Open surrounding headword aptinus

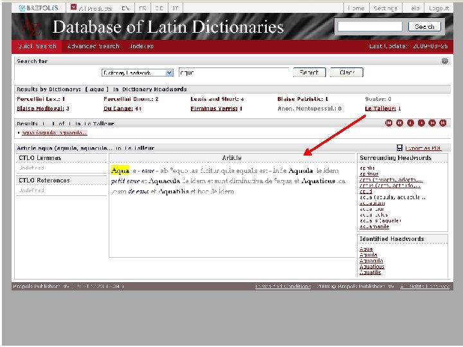369,173
